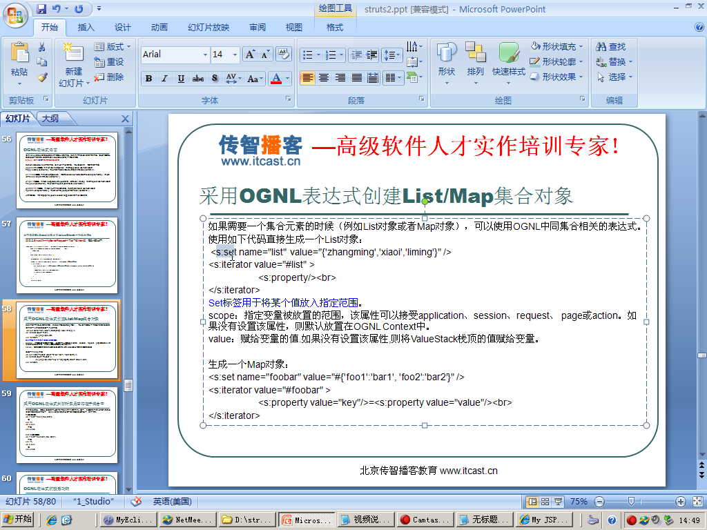Zoom in with the plus button
Screen dimensions: 707x530
click(681, 502)
